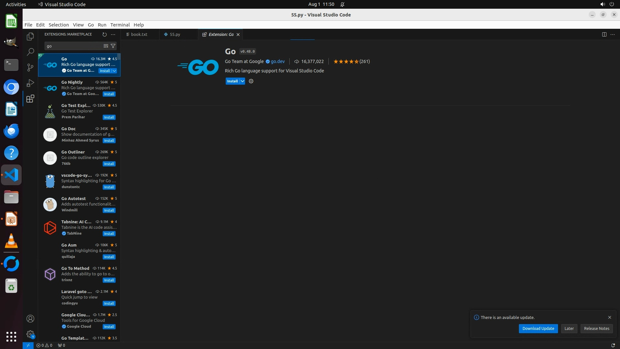The image size is (620, 349).
Task: Click the Refresh extensions icon
Action: pos(104,34)
